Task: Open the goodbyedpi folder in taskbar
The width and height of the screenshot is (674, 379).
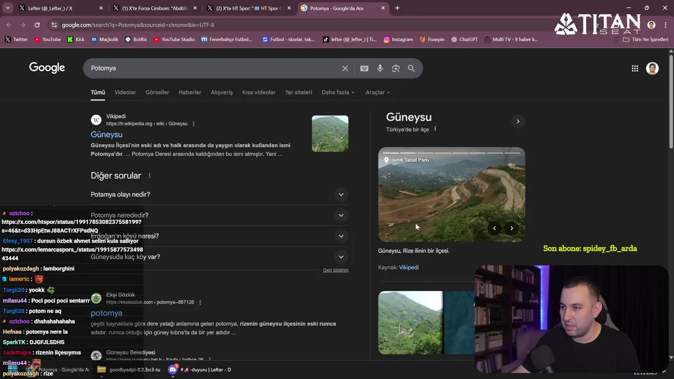Action: 128,370
